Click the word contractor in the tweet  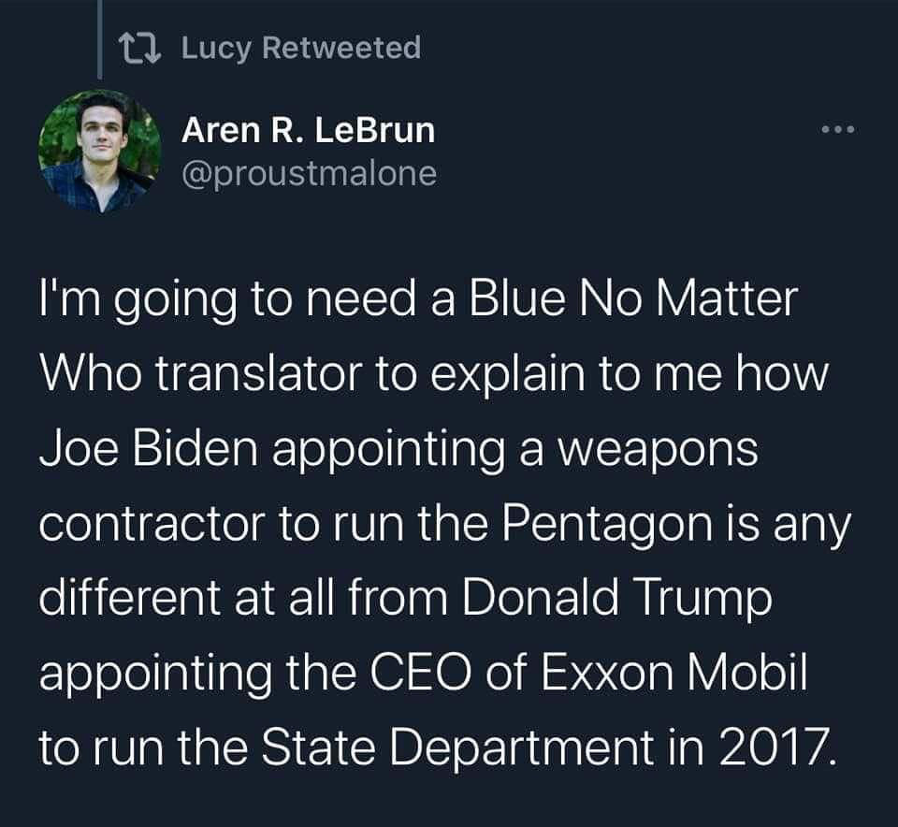point(152,524)
